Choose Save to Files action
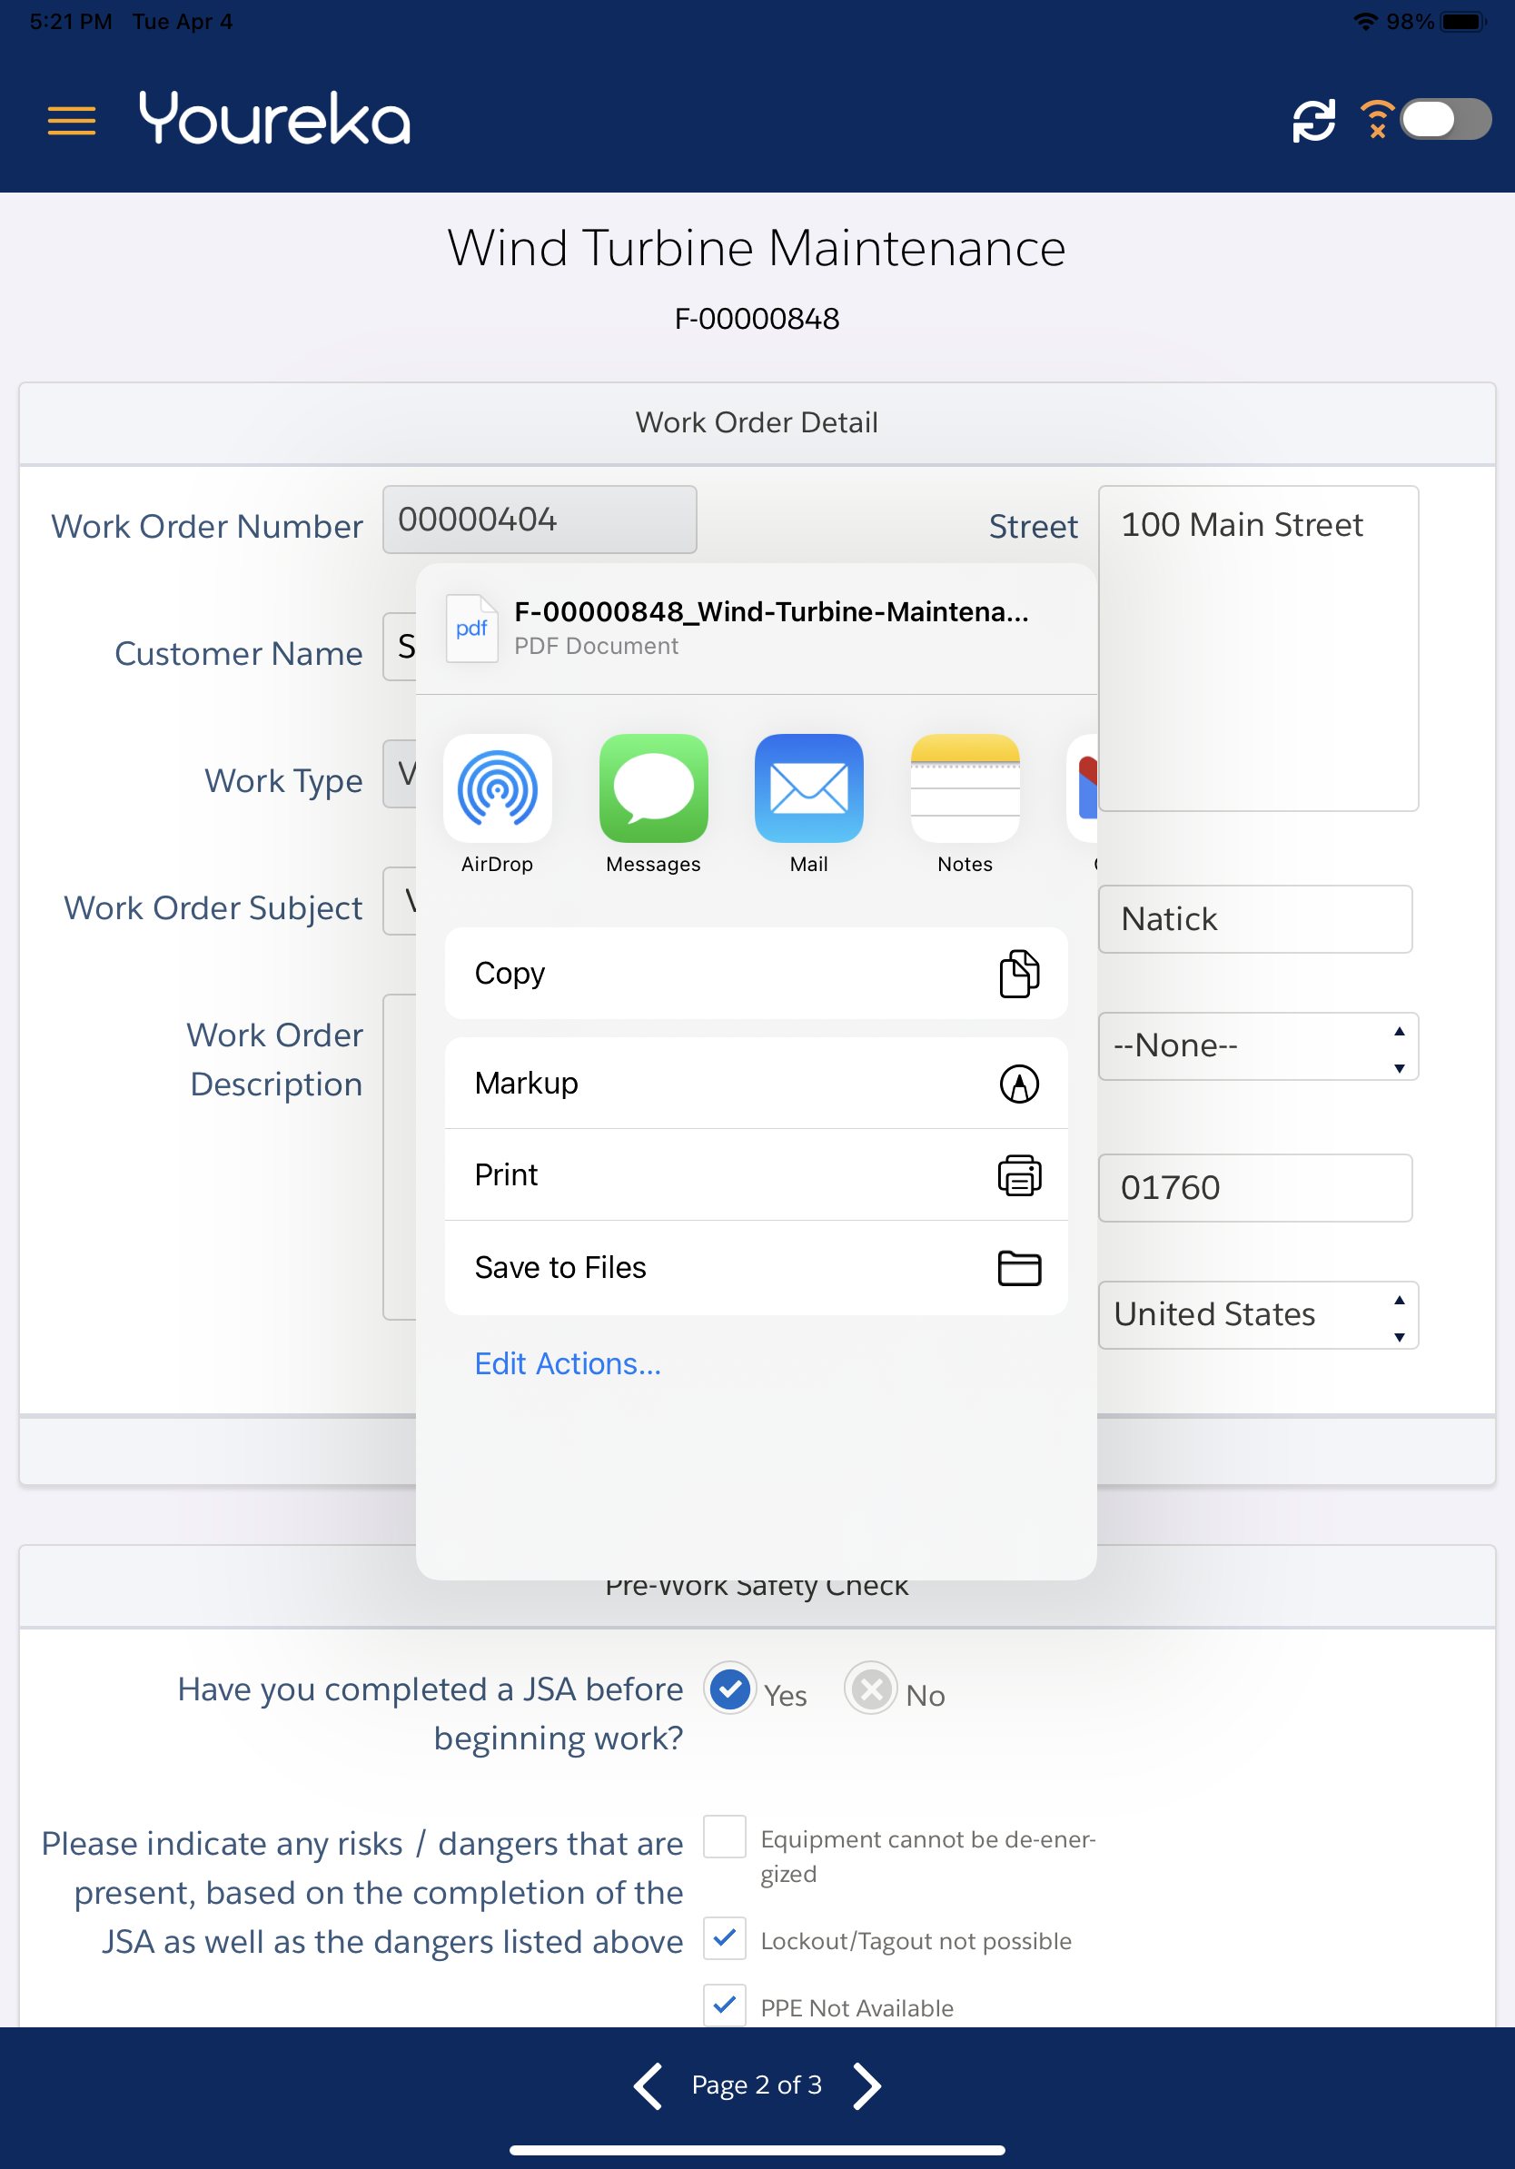Image resolution: width=1515 pixels, height=2169 pixels. coord(756,1268)
